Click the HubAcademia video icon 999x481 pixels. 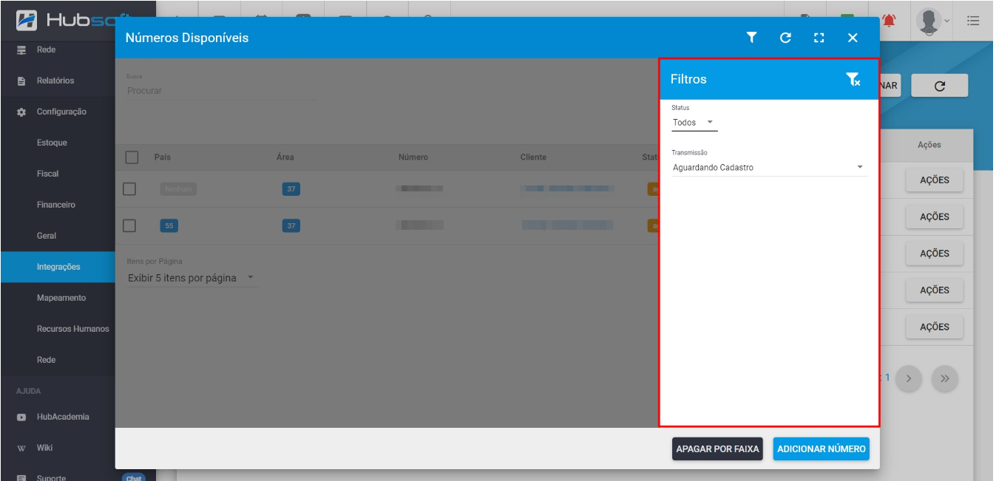pos(21,417)
